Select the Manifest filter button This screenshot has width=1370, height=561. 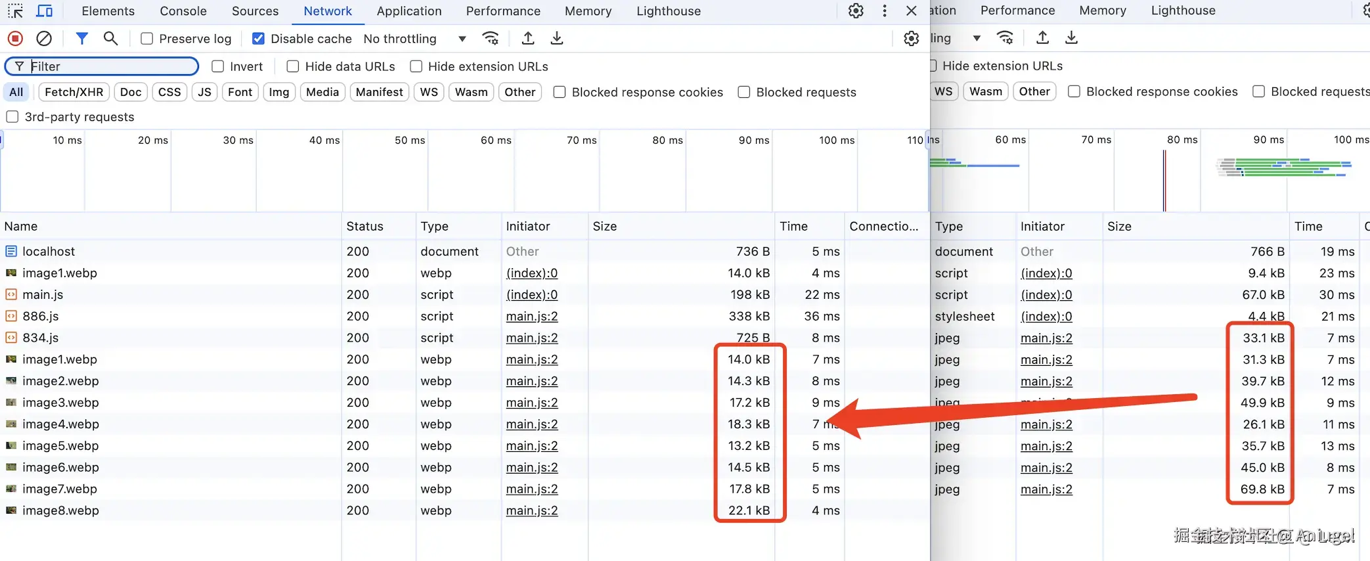[380, 92]
